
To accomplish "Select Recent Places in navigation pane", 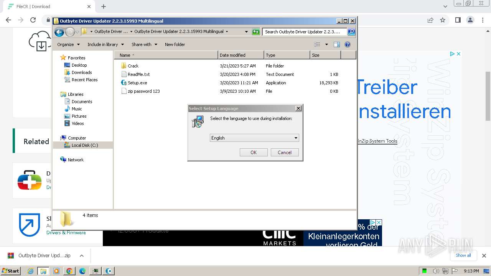I will (x=84, y=80).
